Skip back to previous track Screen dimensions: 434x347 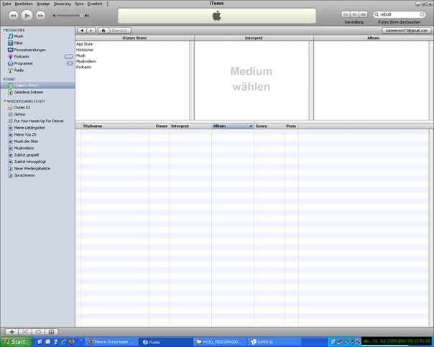tap(13, 16)
